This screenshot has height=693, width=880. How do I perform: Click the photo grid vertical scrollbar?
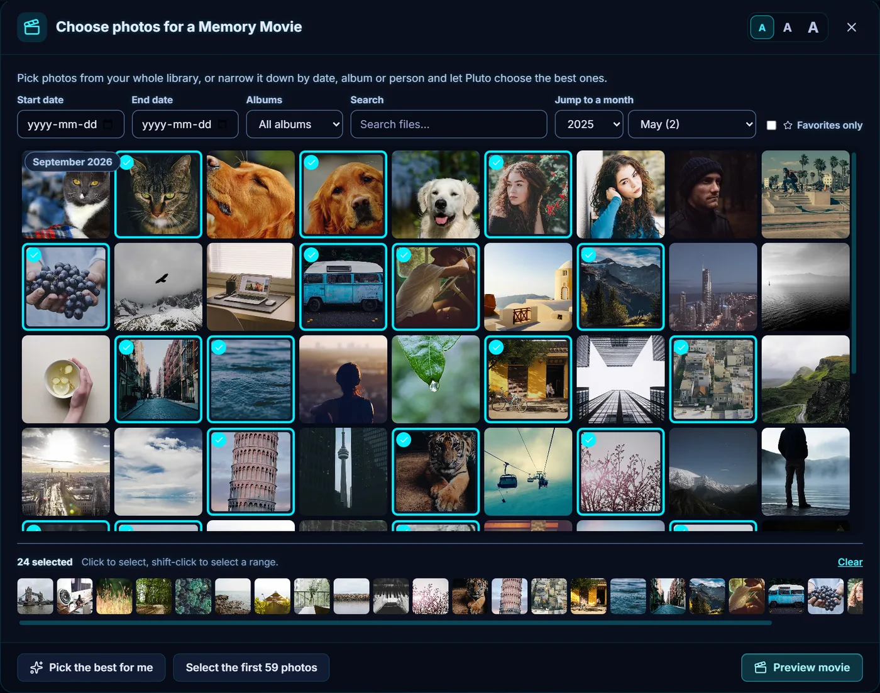(854, 264)
